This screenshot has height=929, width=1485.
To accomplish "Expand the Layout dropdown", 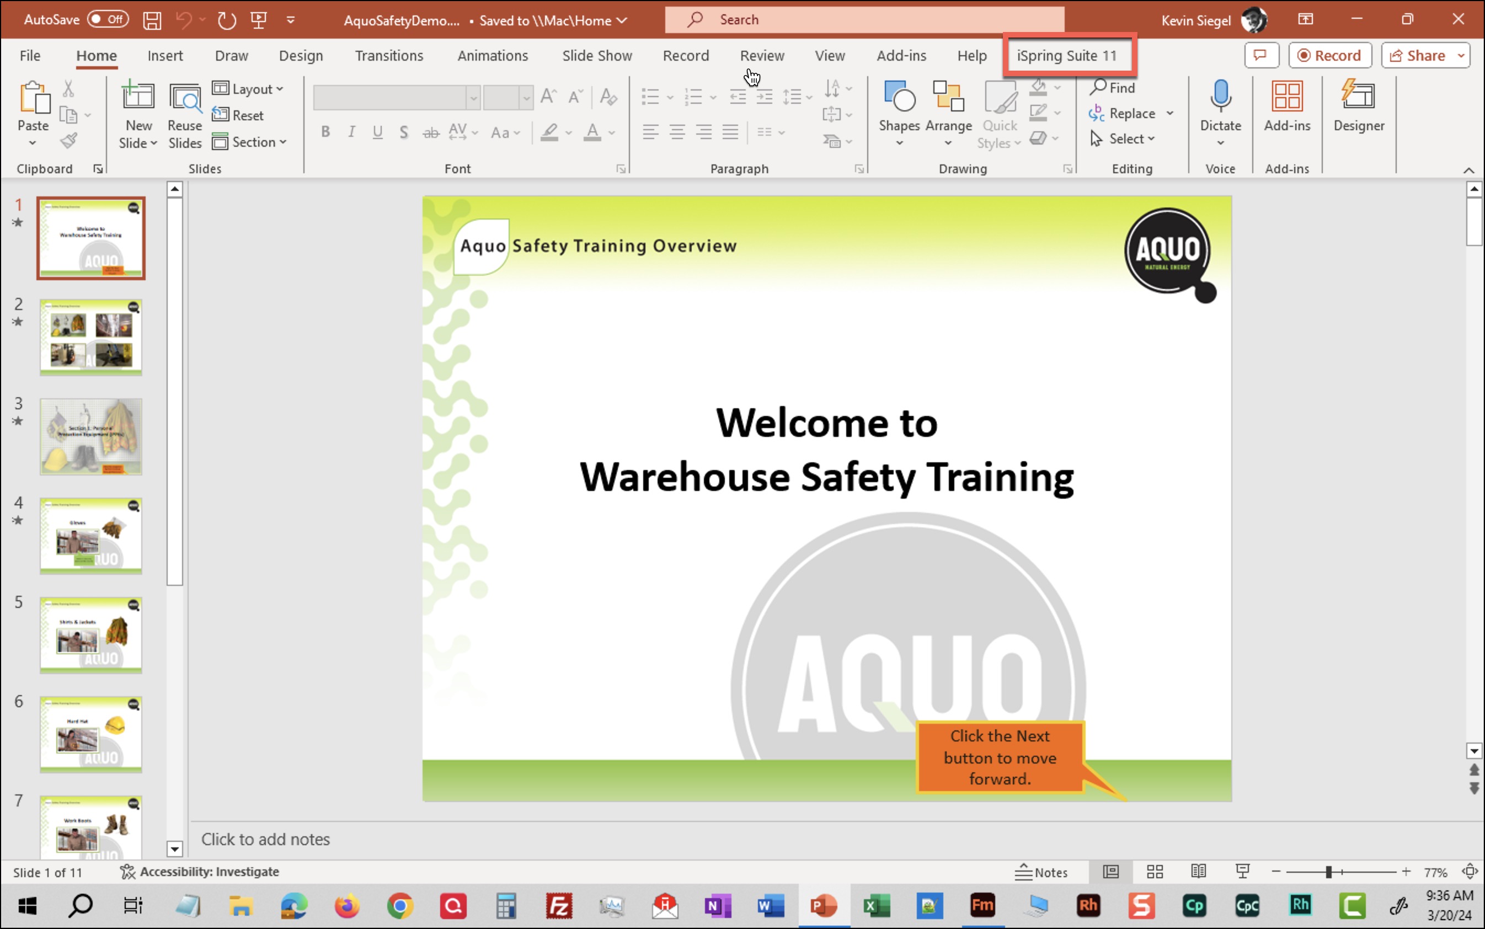I will 248,89.
